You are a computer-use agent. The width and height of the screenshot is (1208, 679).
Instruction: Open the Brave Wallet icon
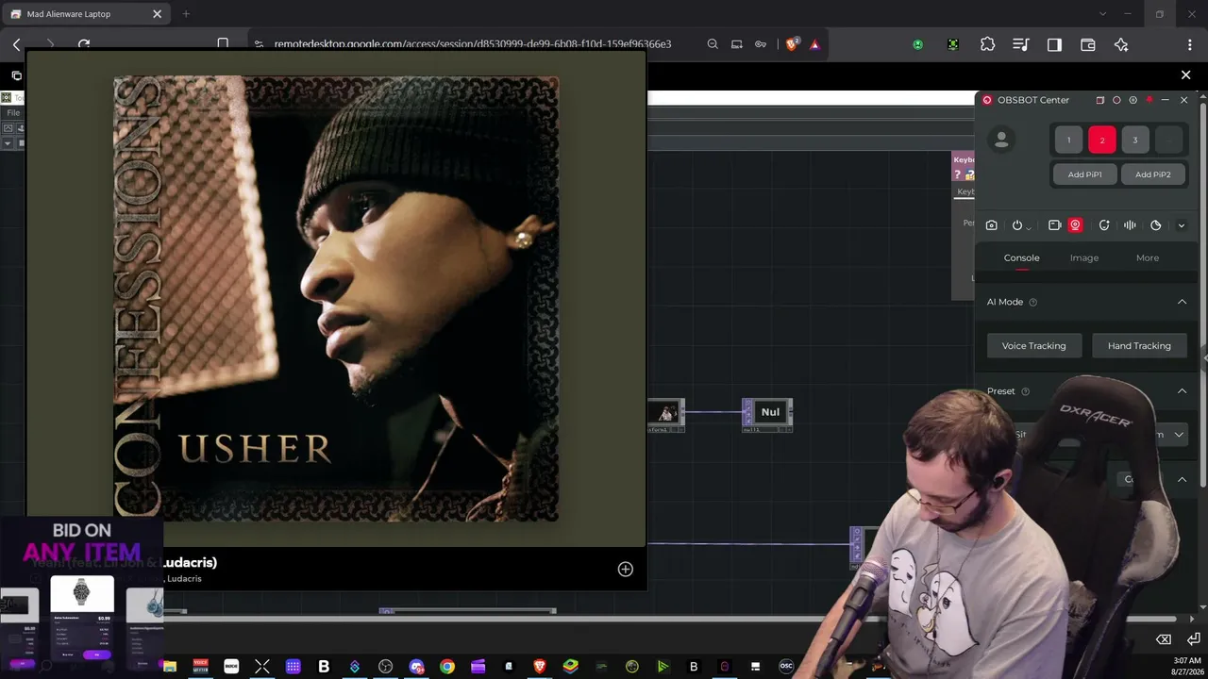point(1087,44)
